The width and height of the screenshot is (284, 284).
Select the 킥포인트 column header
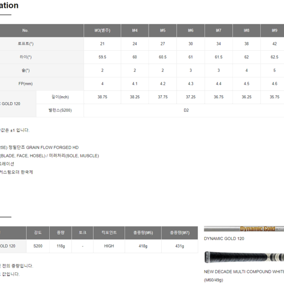(109, 233)
